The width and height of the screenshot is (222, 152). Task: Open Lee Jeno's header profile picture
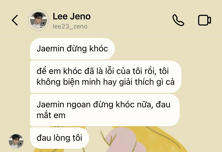coord(39,20)
